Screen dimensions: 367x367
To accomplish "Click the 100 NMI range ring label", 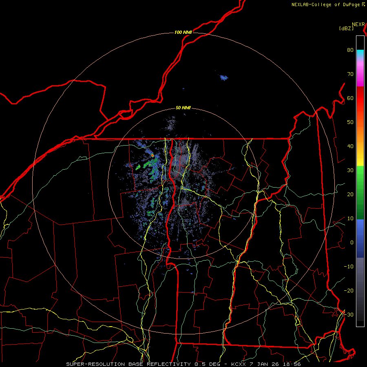I will 183,32.
